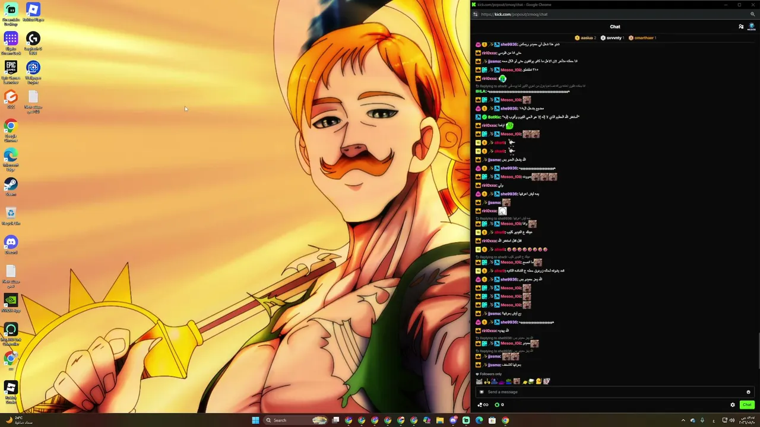The image size is (760, 427).
Task: Open Microsoft Edge from the taskbar
Action: point(479,420)
